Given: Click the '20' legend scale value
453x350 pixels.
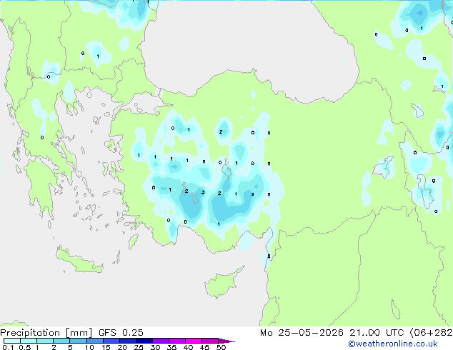Looking at the screenshot, I should (122, 347).
